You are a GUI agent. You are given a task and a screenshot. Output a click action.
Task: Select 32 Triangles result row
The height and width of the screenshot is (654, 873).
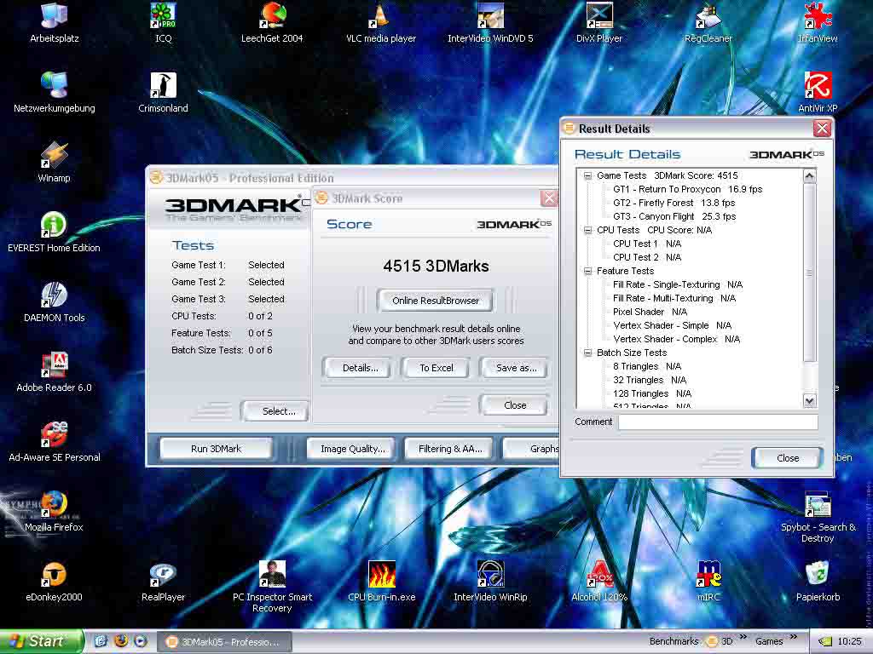(x=649, y=380)
